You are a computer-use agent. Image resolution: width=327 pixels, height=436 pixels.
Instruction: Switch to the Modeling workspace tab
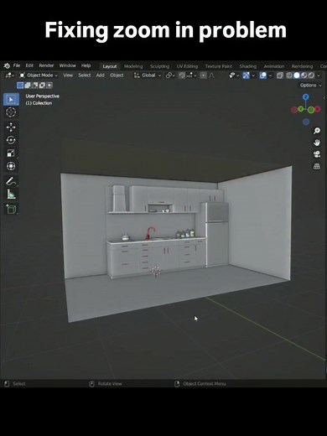click(133, 66)
